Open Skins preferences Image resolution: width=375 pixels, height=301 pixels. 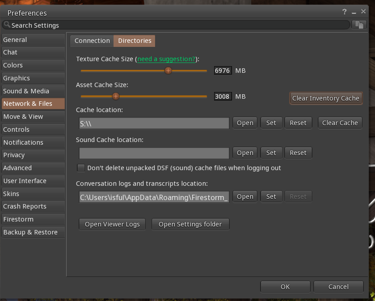[x=33, y=194]
